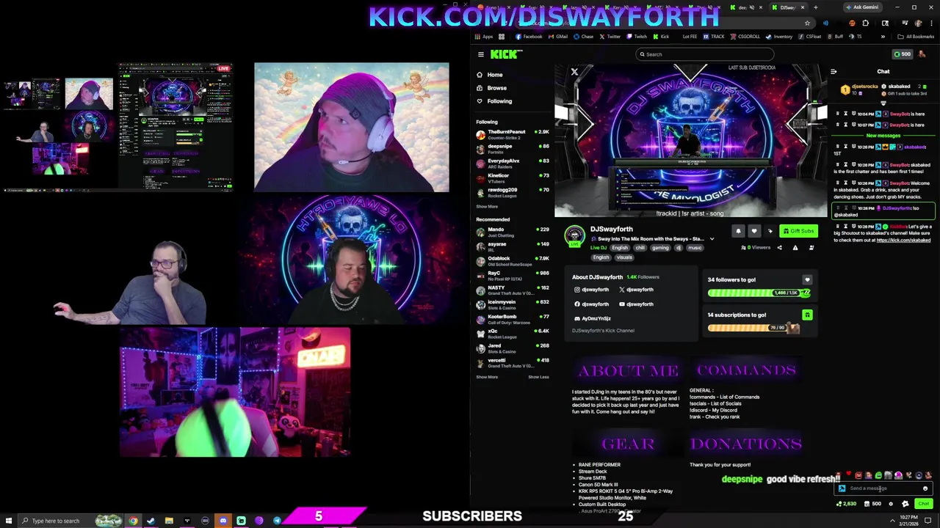Click the report warning triangle icon

pyautogui.click(x=795, y=248)
